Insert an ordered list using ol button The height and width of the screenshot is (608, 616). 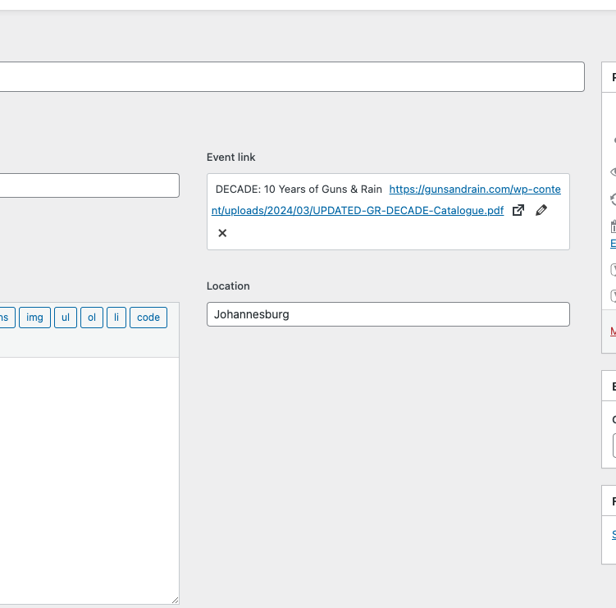tap(92, 318)
